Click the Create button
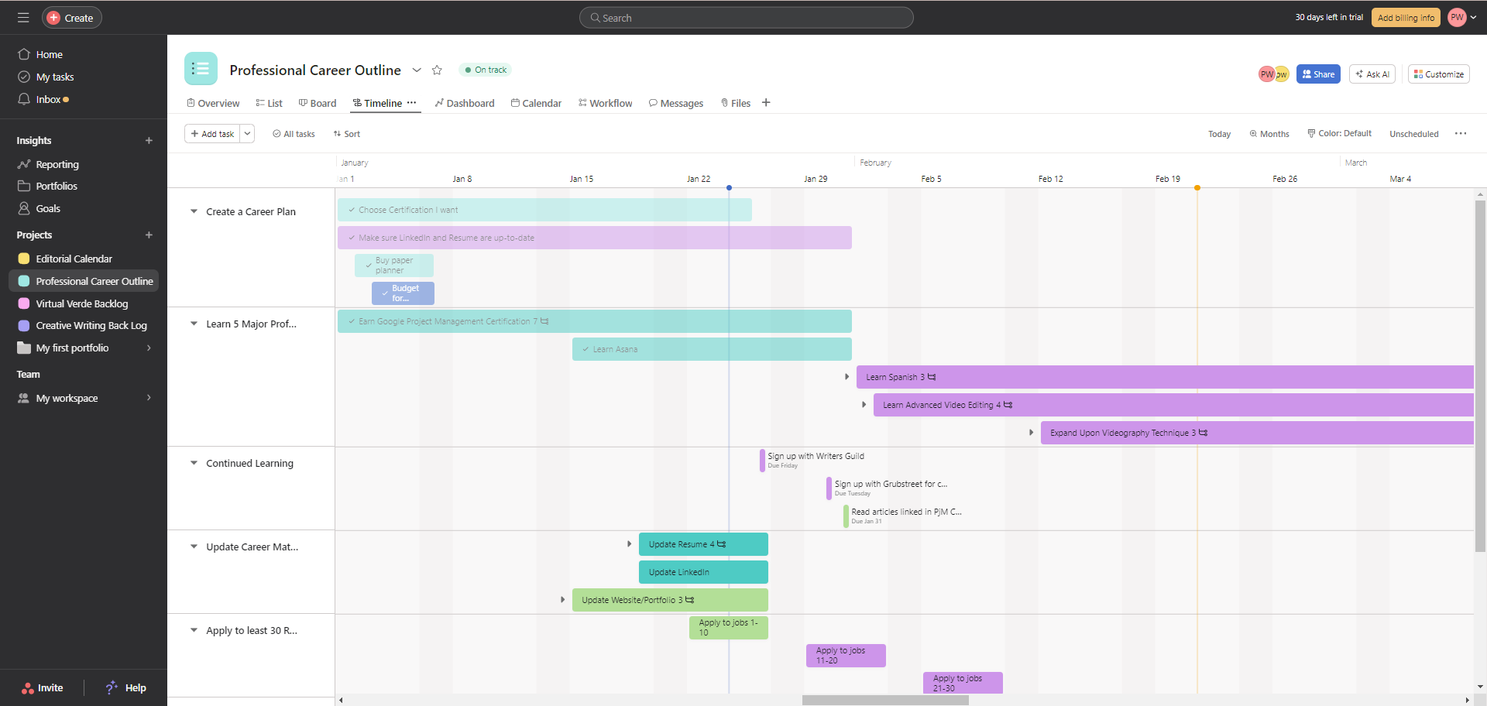The width and height of the screenshot is (1487, 706). [x=71, y=17]
